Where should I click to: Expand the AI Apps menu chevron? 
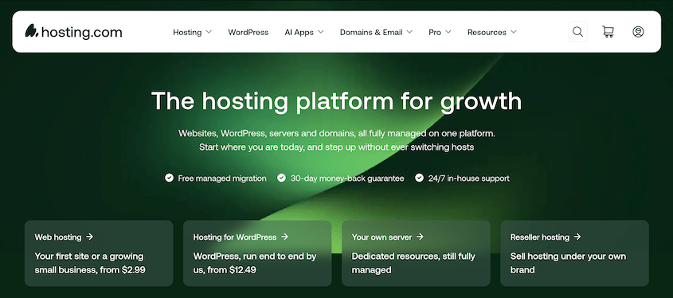coord(321,32)
